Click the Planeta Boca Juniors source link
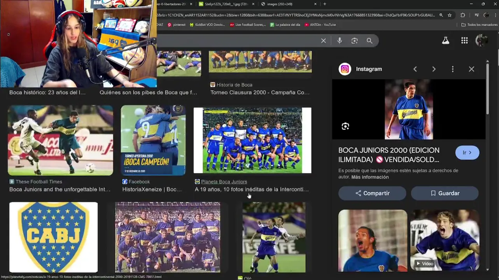This screenshot has height=280, width=499. click(224, 182)
